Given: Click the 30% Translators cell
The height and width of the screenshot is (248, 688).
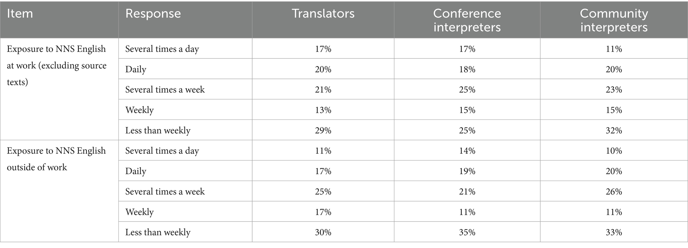Looking at the screenshot, I should point(323,232).
